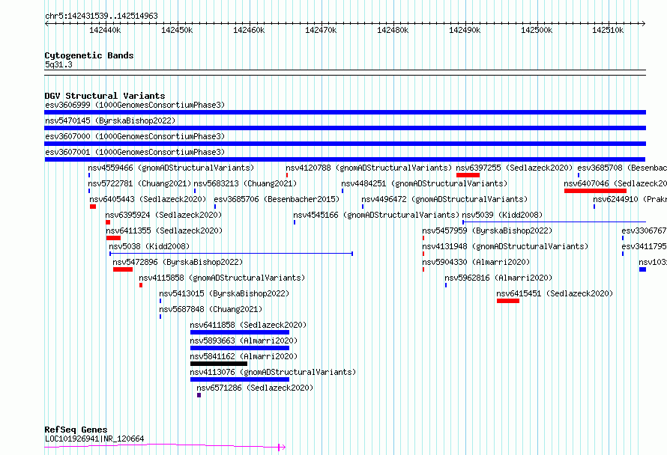Click the blue bar under nsv6411858
Image resolution: width=667 pixels, height=455 pixels.
(x=240, y=332)
